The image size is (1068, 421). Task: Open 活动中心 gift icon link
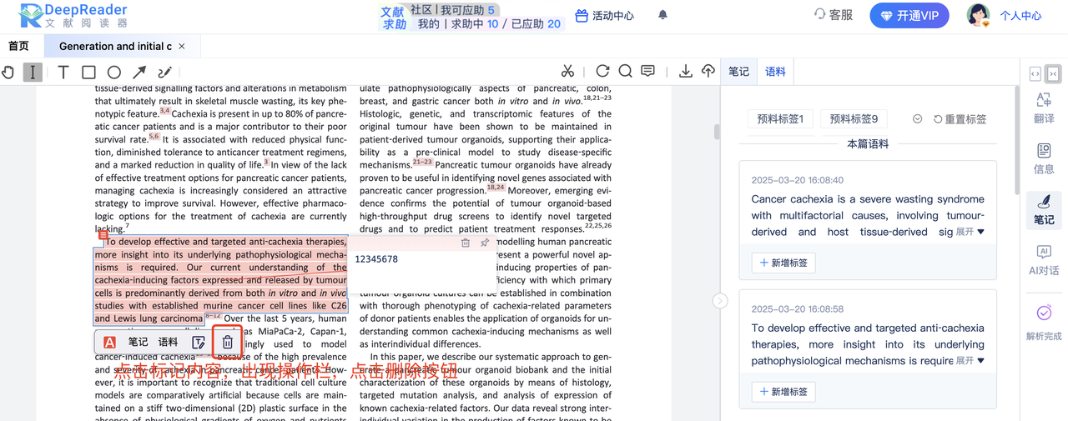click(x=605, y=16)
